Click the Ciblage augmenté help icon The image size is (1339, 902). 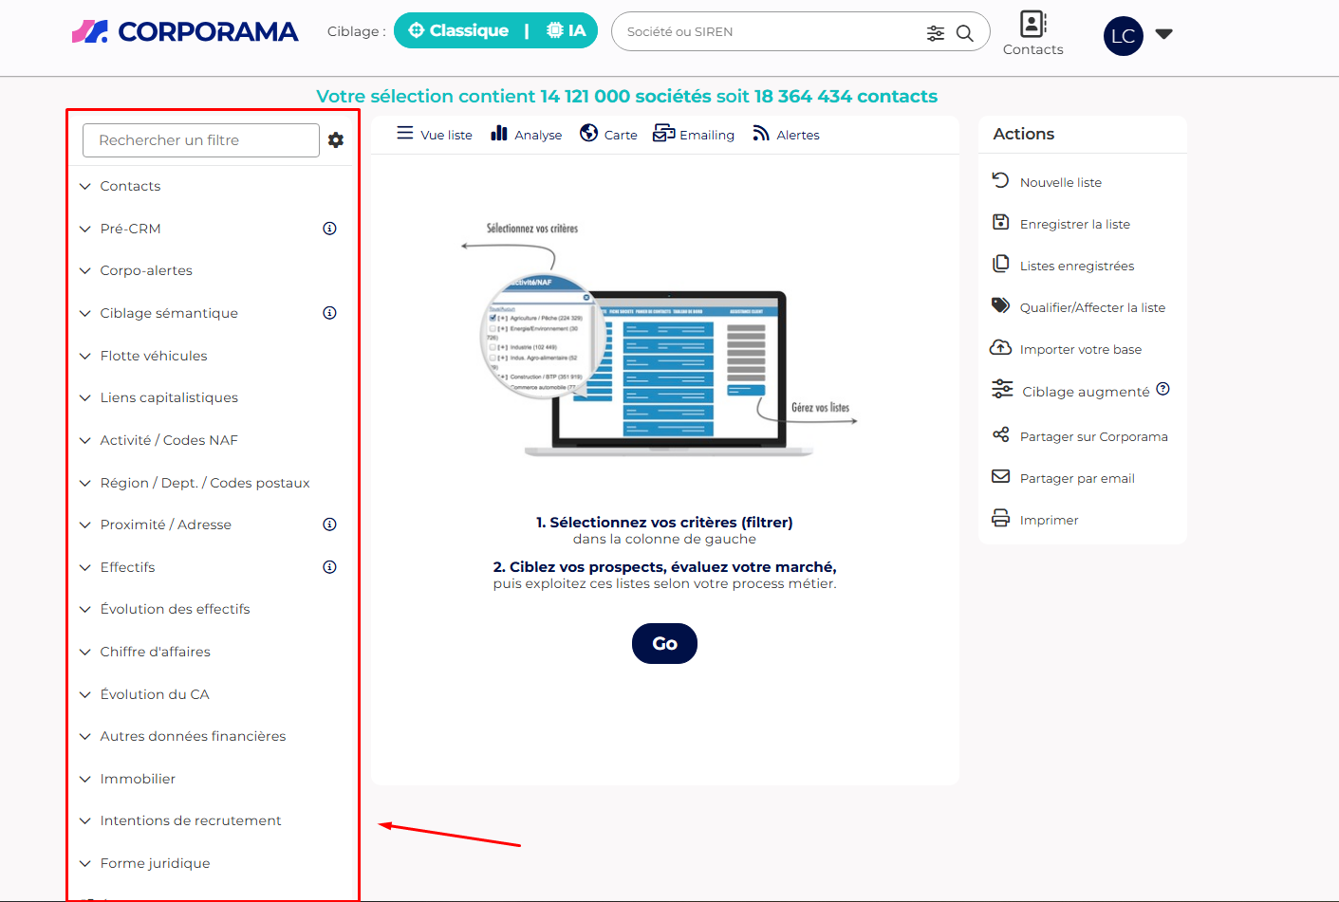pyautogui.click(x=1163, y=390)
